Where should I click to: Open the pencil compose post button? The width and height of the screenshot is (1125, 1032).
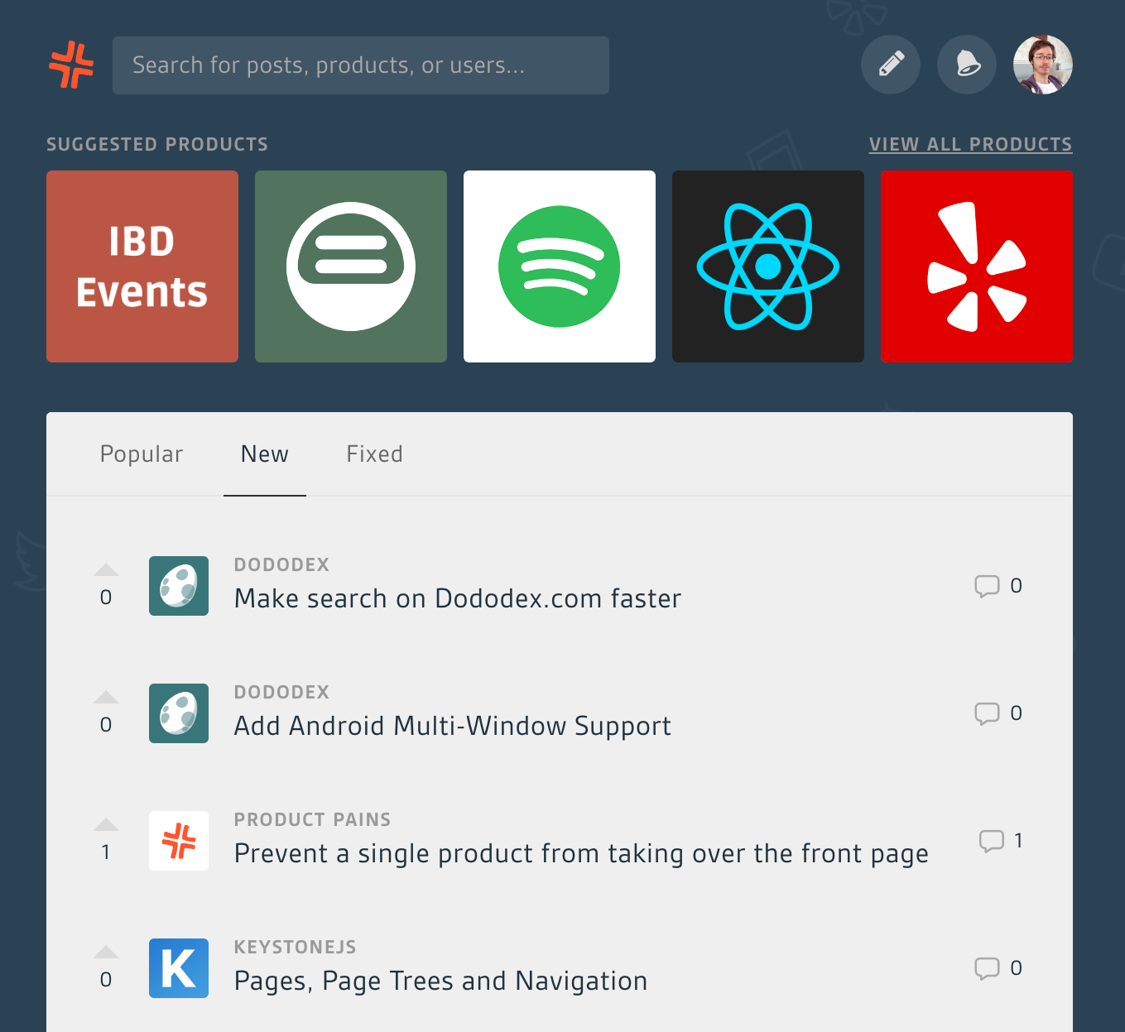point(891,65)
